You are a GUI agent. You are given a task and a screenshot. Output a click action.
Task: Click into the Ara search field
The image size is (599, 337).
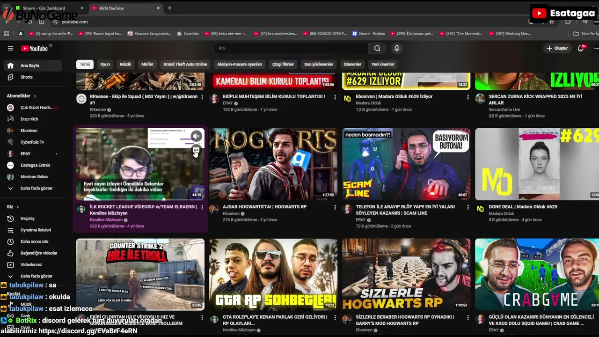291,48
